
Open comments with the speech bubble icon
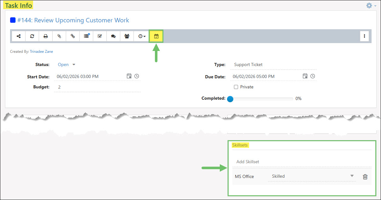(x=113, y=36)
